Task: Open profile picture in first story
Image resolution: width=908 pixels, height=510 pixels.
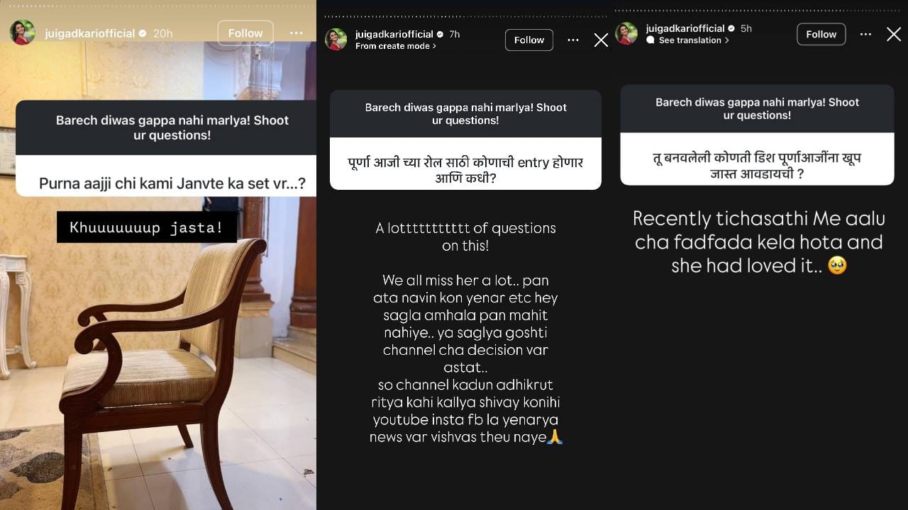Action: pos(22,33)
